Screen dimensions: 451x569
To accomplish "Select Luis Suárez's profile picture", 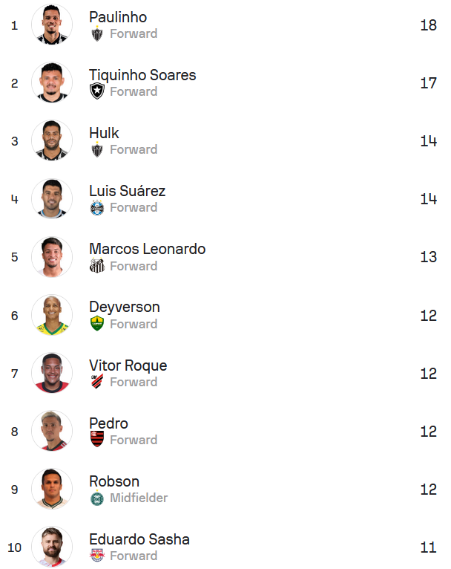I will (x=52, y=198).
